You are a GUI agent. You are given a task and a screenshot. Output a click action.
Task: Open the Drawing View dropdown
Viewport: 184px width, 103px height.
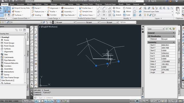click(x=13, y=34)
